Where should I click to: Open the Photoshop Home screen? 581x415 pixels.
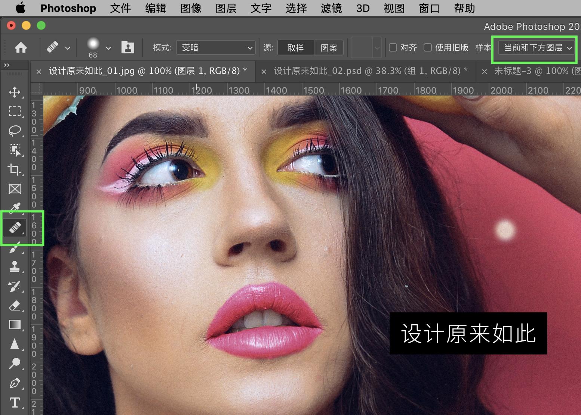tap(21, 47)
